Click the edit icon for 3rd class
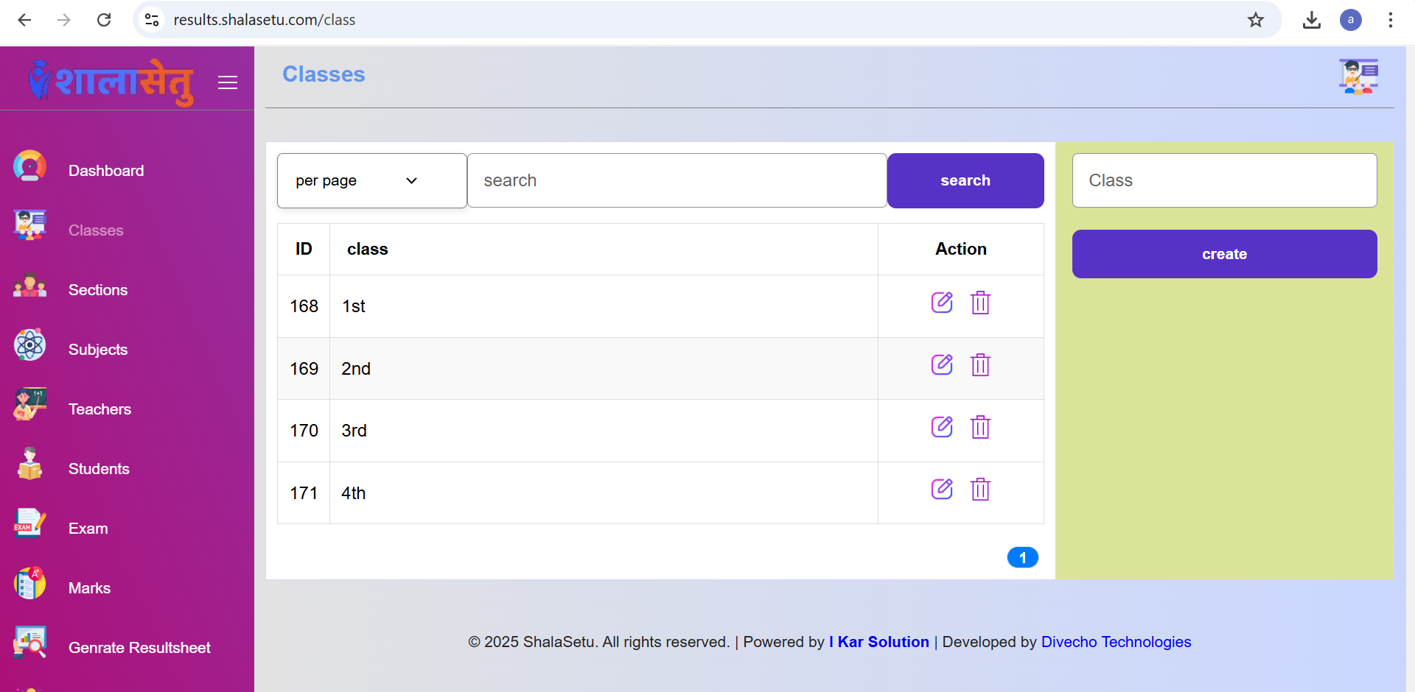Image resolution: width=1415 pixels, height=692 pixels. point(941,427)
